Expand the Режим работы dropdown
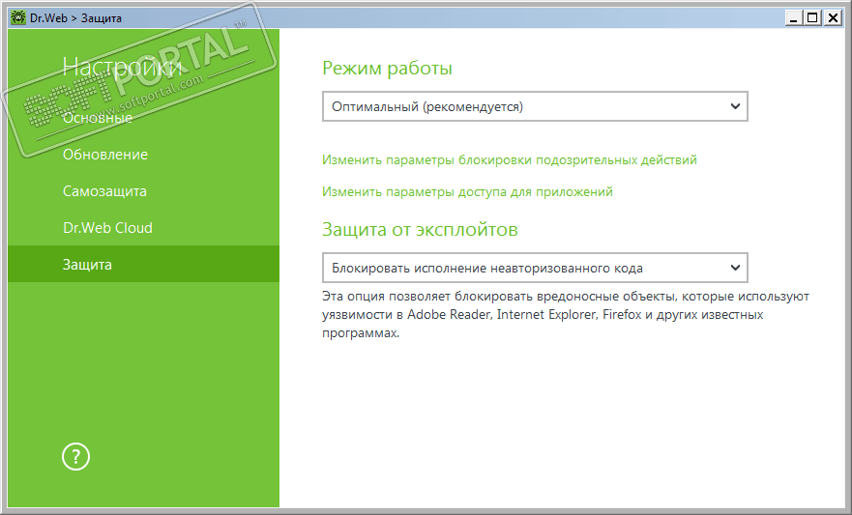 [535, 106]
